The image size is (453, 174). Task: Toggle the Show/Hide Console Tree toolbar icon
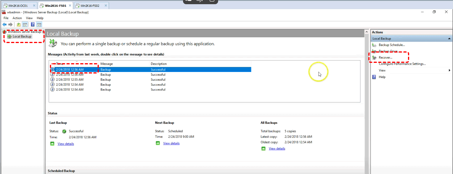tap(25, 25)
